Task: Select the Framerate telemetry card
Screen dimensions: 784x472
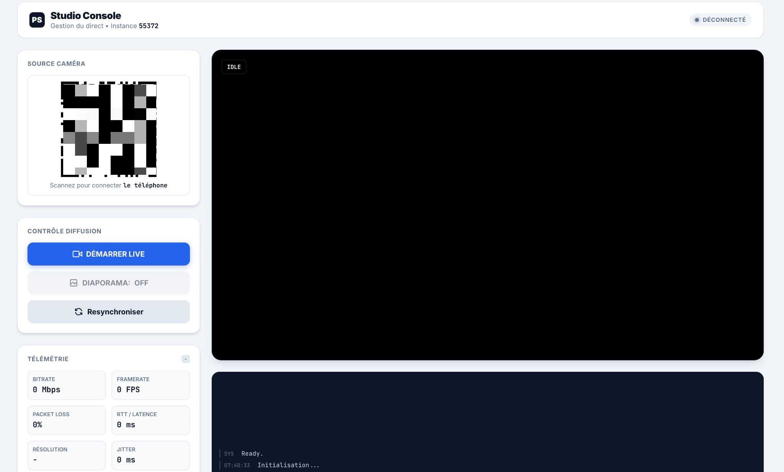Action: 151,385
